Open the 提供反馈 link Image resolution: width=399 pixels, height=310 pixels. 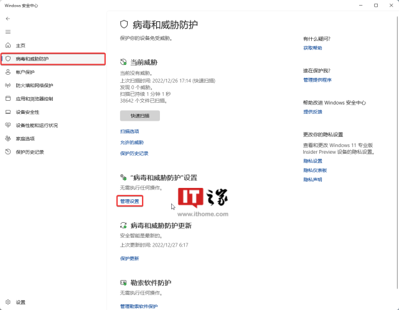(x=312, y=111)
